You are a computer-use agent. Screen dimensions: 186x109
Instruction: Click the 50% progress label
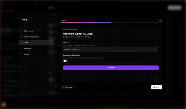point(160,20)
